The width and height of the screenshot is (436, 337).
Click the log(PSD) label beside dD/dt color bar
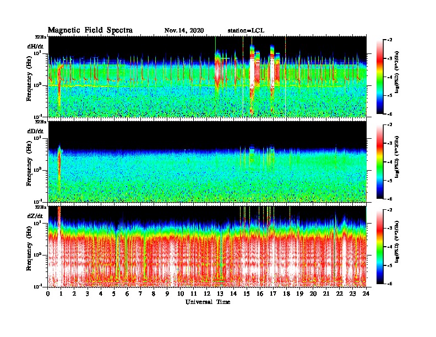[x=397, y=157]
